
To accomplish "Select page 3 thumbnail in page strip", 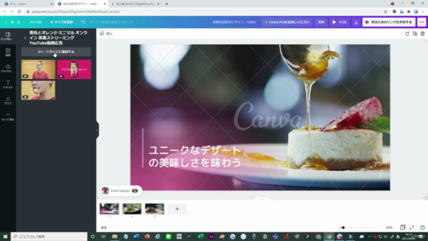I will click(x=154, y=209).
